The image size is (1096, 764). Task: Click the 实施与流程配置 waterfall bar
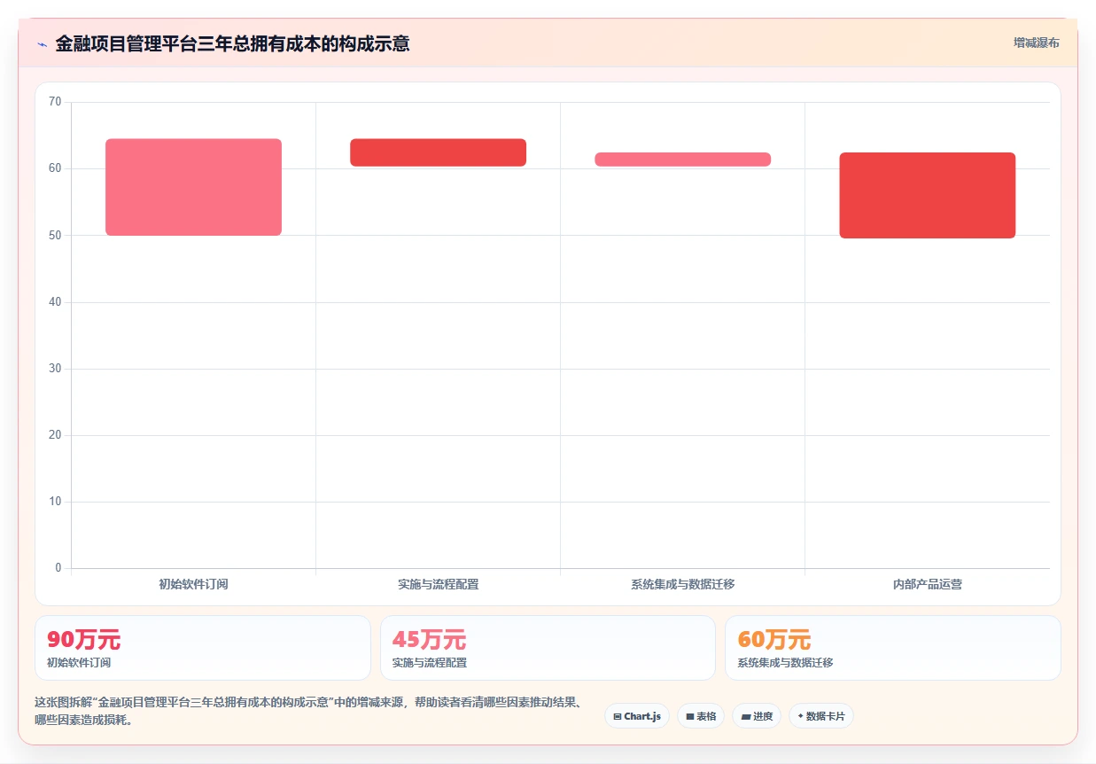pyautogui.click(x=438, y=152)
